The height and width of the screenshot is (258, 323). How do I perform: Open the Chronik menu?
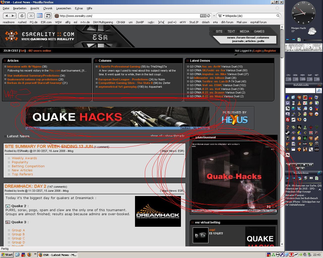[48, 8]
